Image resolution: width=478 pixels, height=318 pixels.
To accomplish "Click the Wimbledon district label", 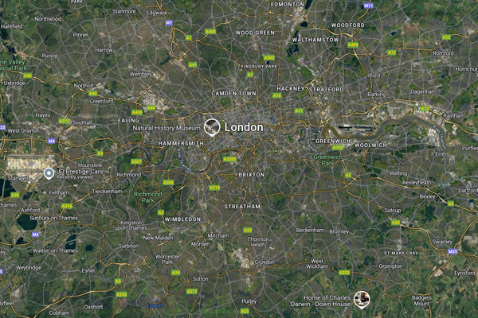I will coord(182,219).
